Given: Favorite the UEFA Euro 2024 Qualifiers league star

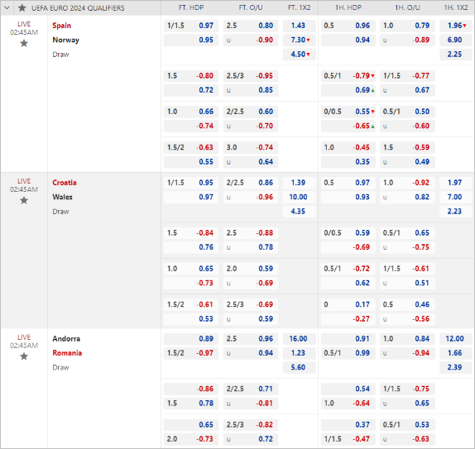Looking at the screenshot, I should point(22,8).
